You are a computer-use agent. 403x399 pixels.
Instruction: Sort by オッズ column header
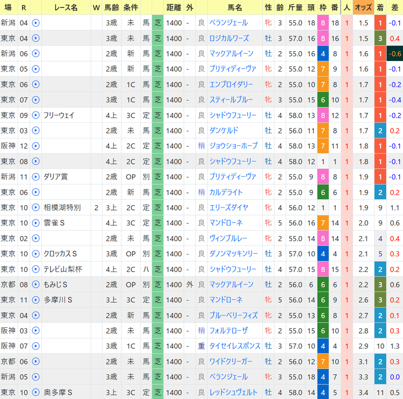[363, 7]
